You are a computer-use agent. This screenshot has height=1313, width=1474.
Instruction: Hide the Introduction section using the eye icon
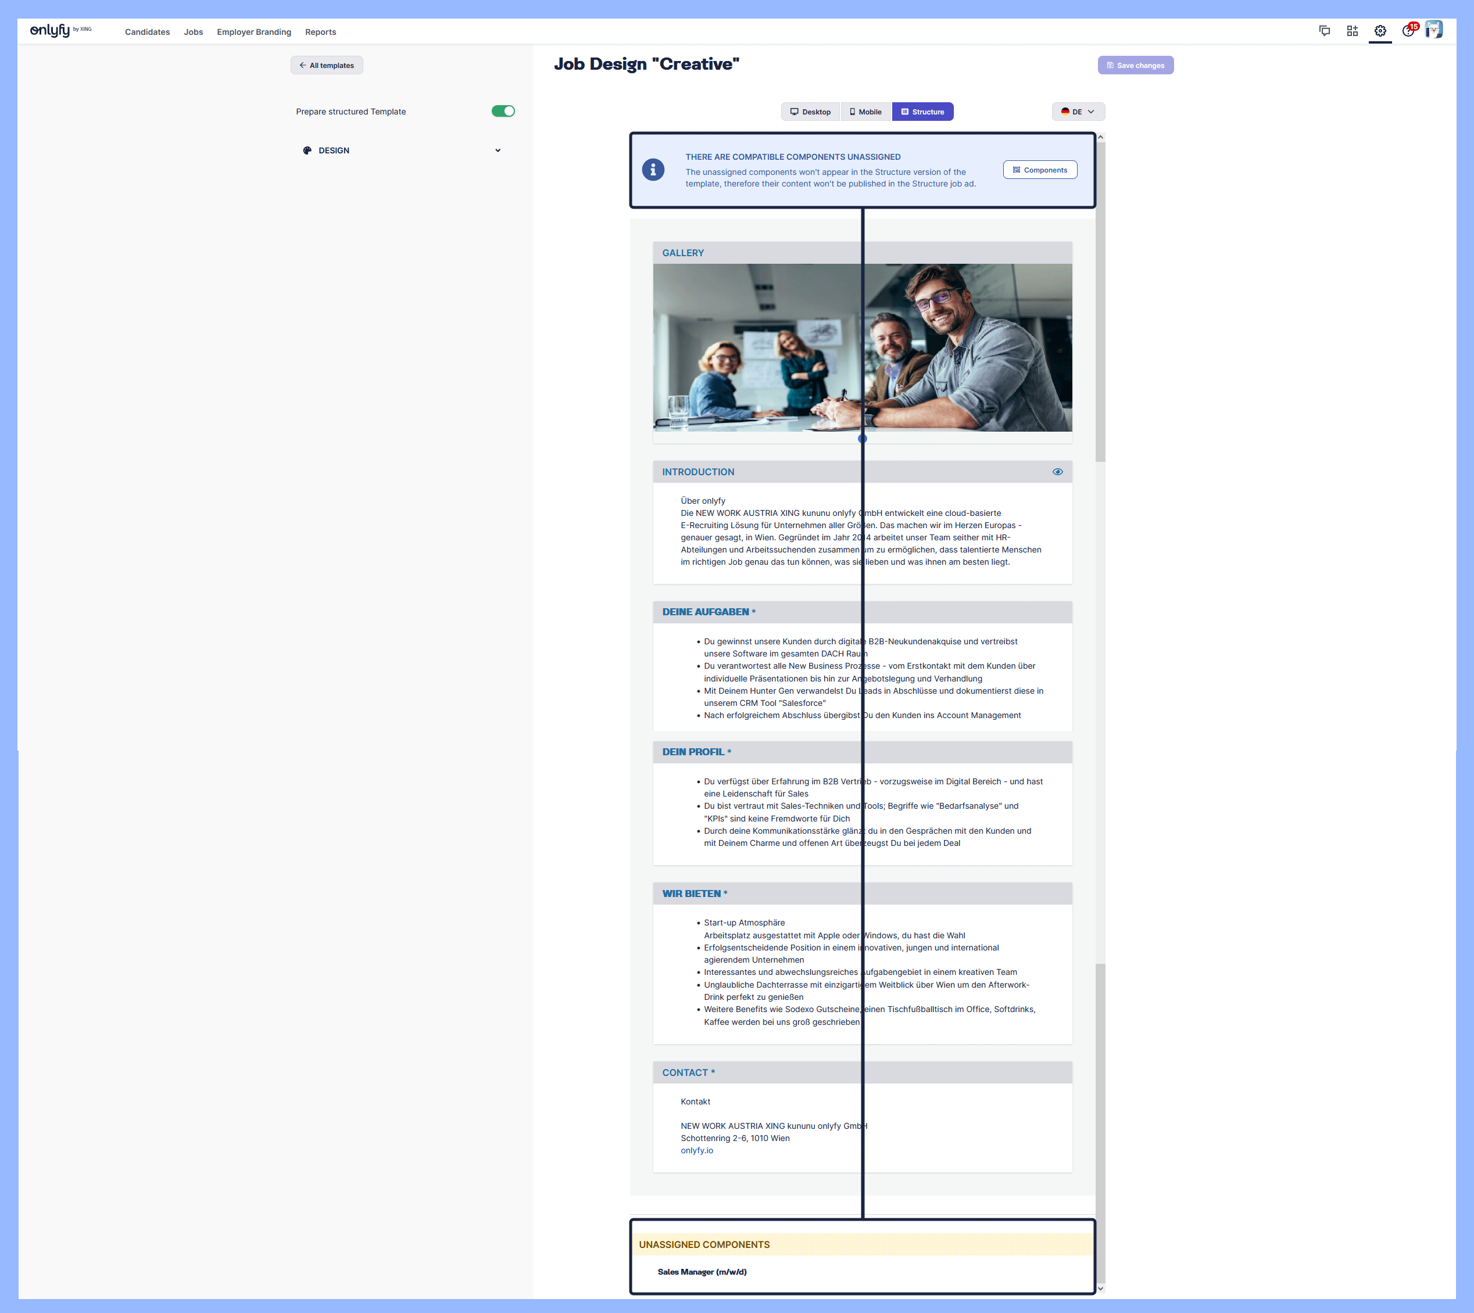pyautogui.click(x=1057, y=471)
